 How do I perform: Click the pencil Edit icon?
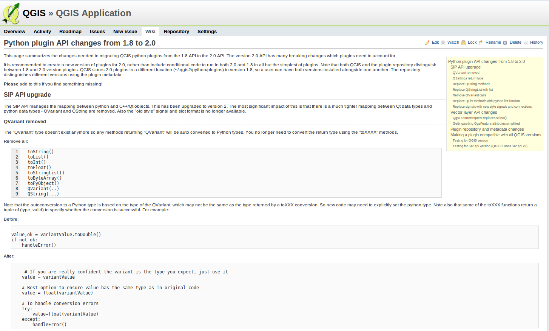[427, 43]
